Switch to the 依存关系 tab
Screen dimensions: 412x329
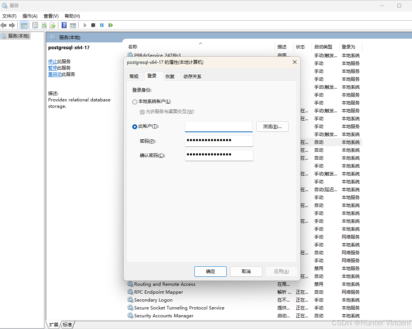pos(192,76)
